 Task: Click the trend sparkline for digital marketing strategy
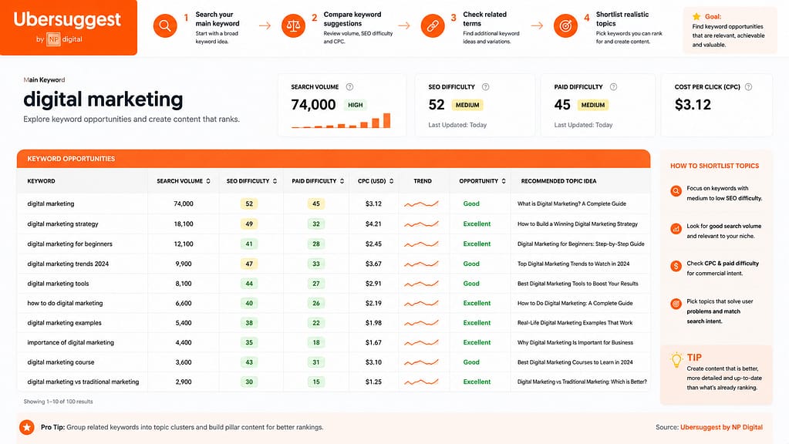pos(421,224)
